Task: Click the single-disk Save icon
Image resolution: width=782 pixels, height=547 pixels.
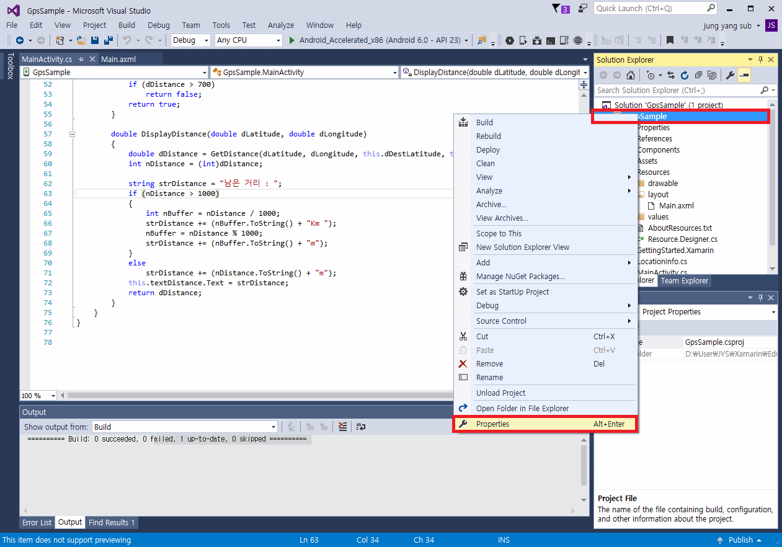Action: point(95,40)
